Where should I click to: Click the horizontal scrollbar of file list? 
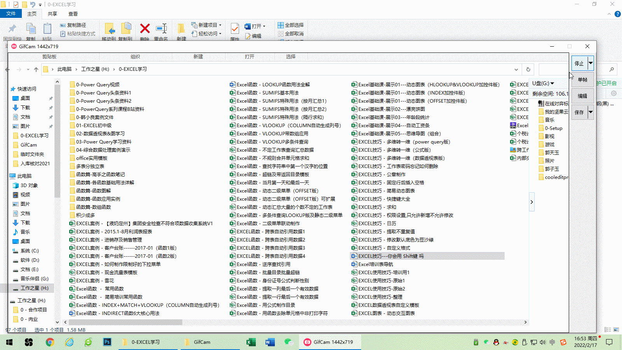coord(125,322)
